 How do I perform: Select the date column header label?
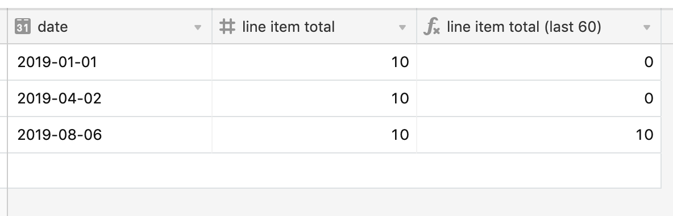(x=53, y=27)
